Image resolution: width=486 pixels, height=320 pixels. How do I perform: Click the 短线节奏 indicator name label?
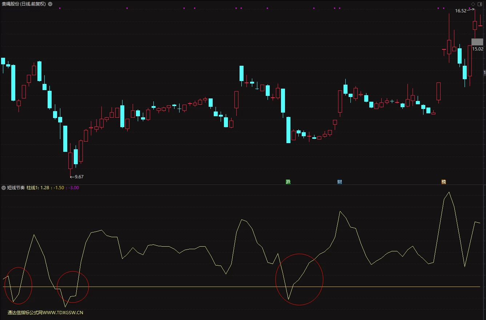pos(16,188)
